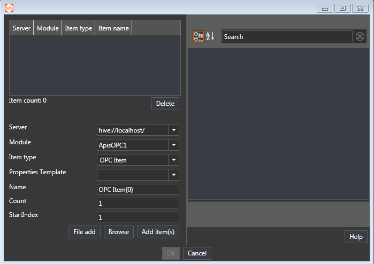Click the application logo icon in title bar
This screenshot has height=264, width=374.
[x=9, y=8]
